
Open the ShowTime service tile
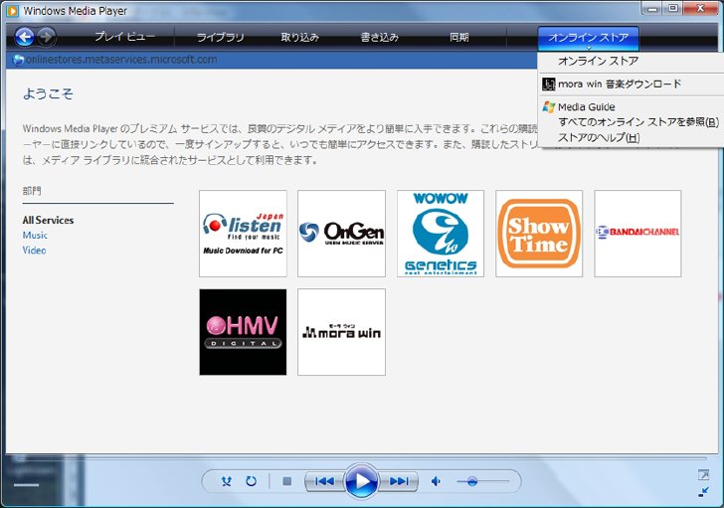click(x=539, y=234)
